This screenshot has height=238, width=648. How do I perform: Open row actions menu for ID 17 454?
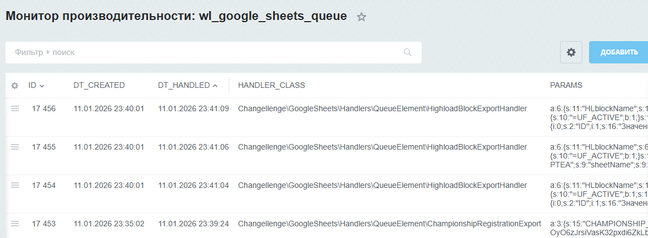tap(15, 185)
